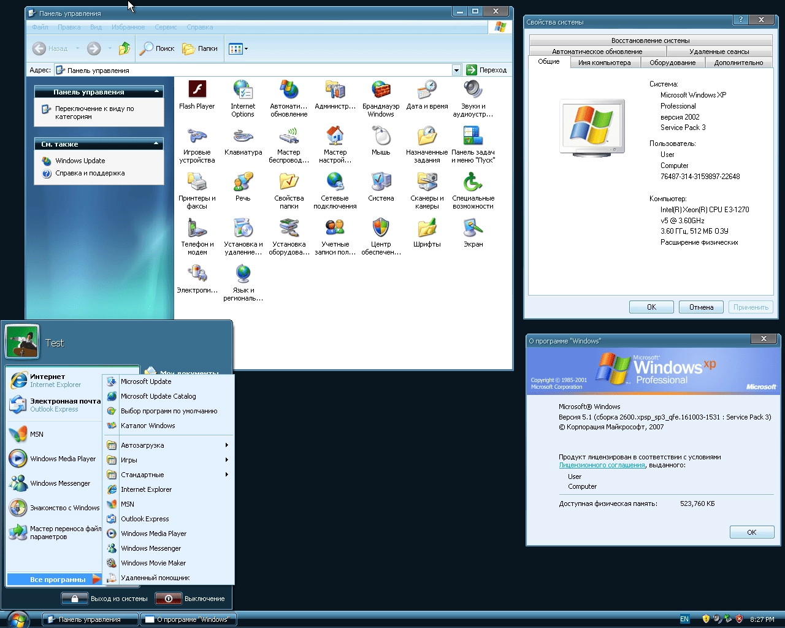
Task: Open Справка и поддержка link
Action: click(x=90, y=173)
